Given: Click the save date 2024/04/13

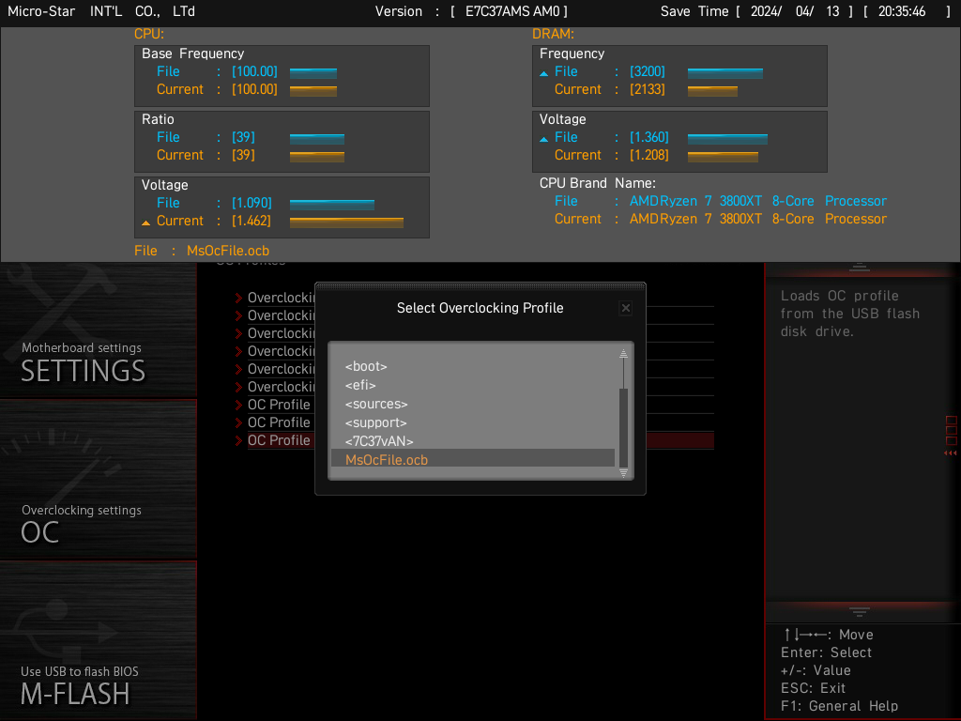Looking at the screenshot, I should coord(795,11).
